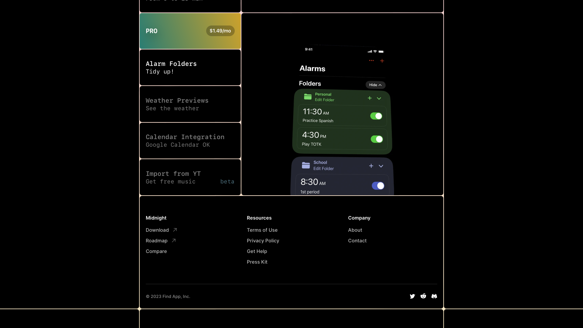Screen dimensions: 583x328
Task: Click the purple School folder icon
Action: (306, 165)
